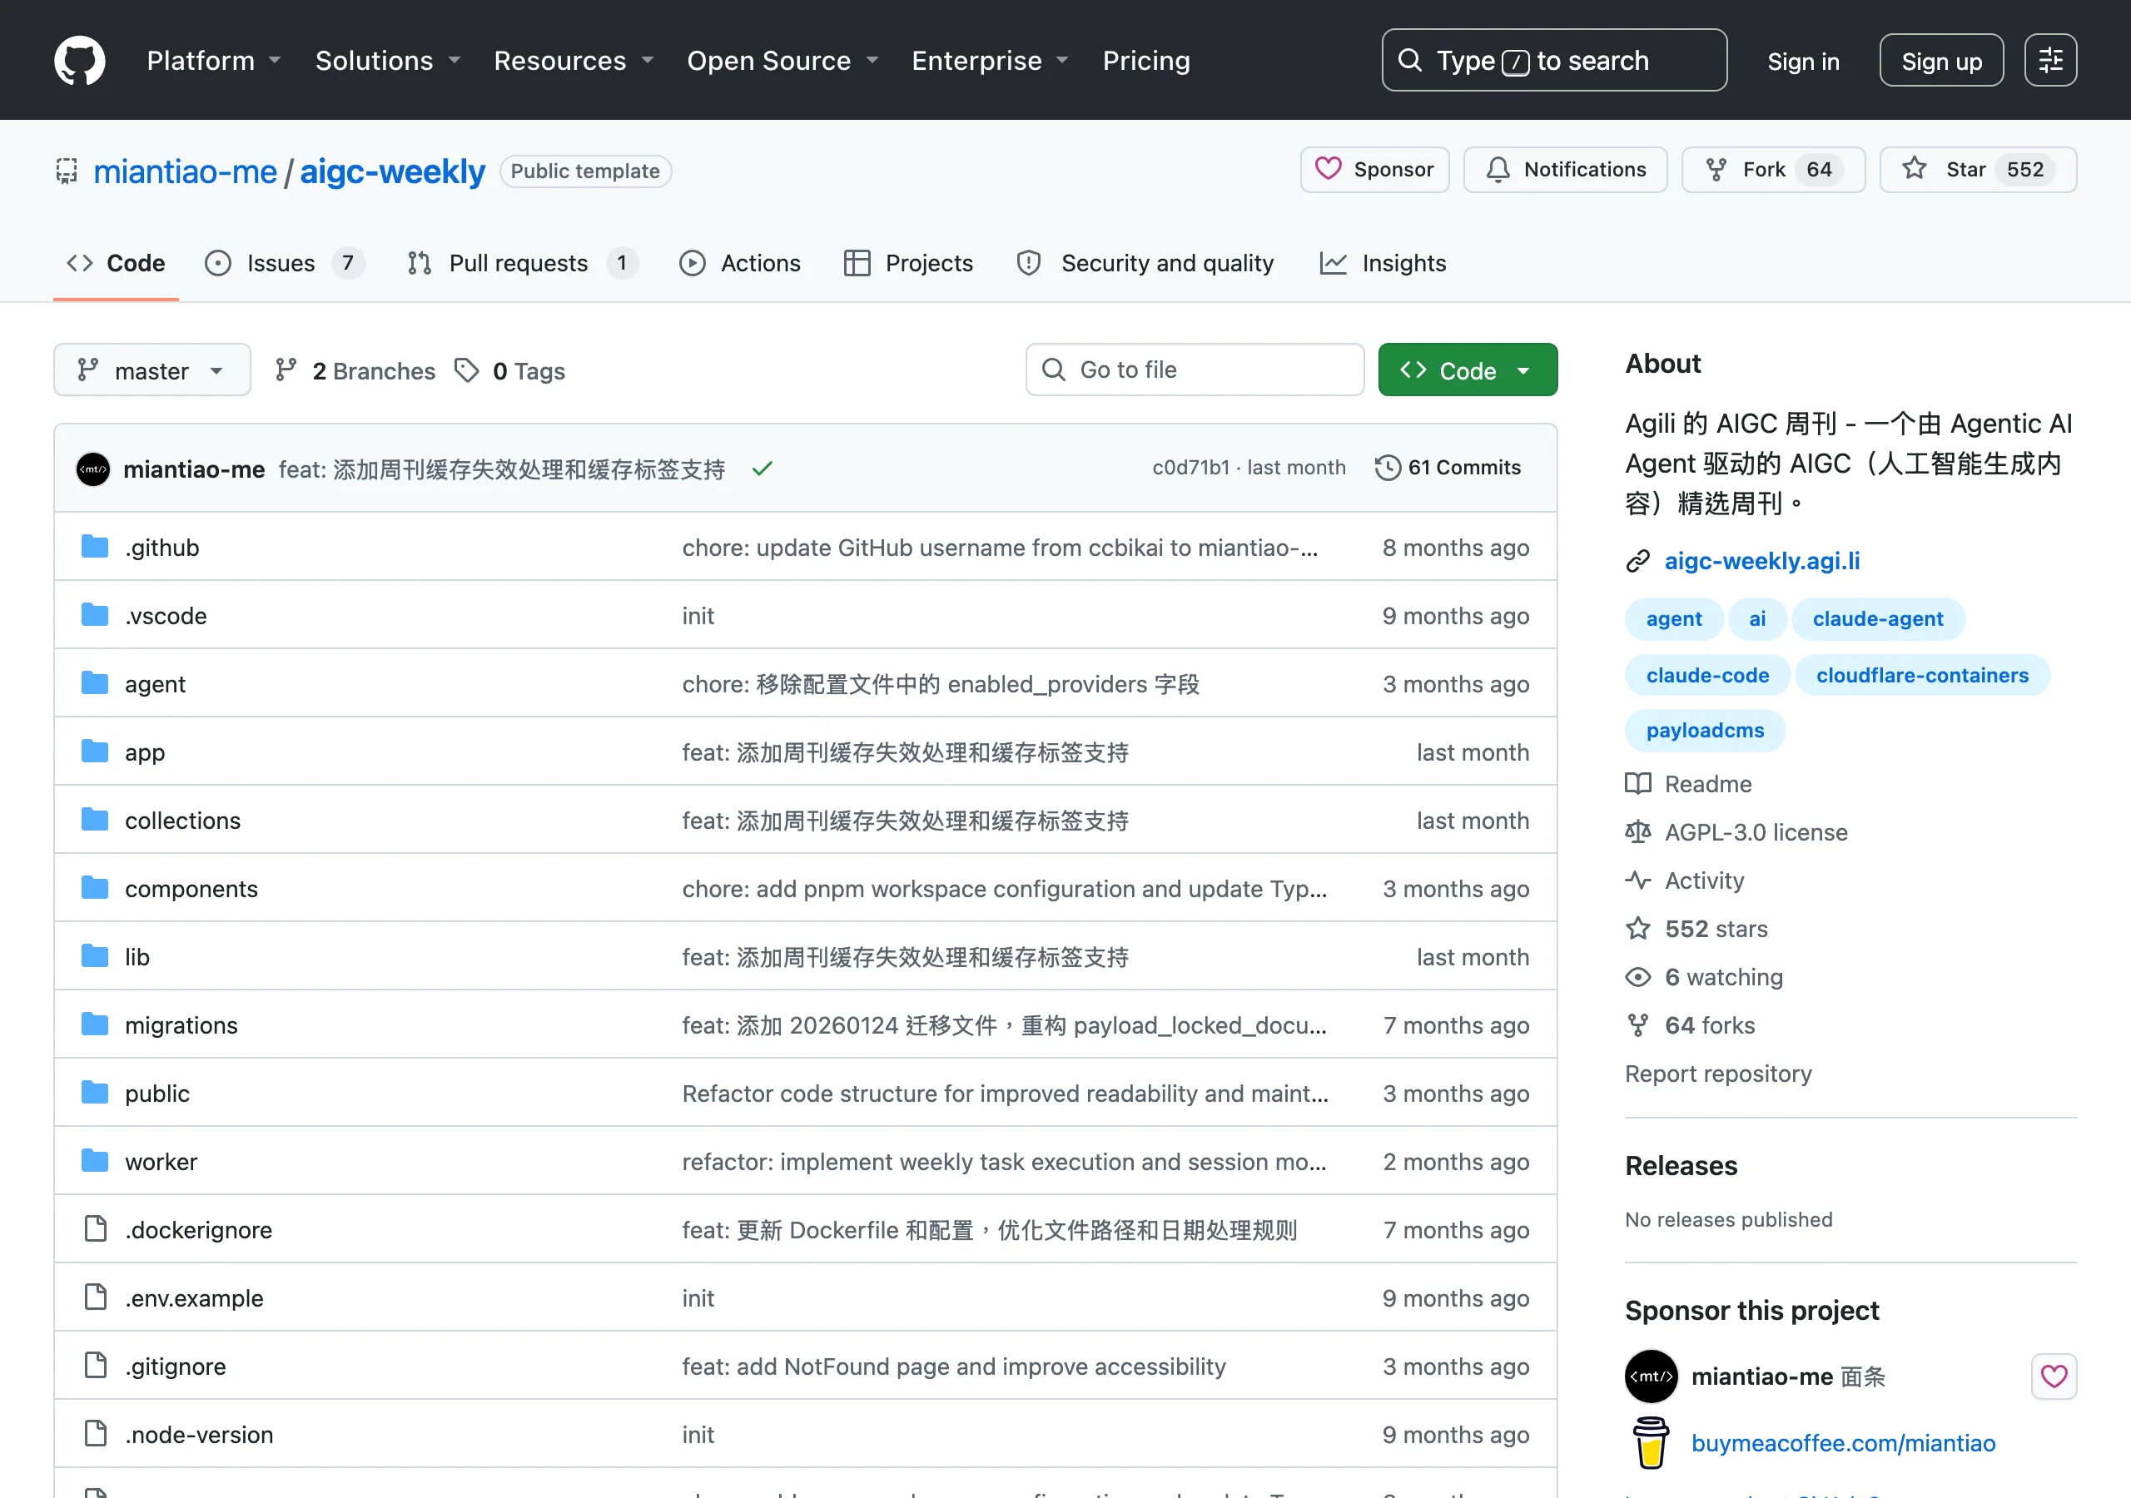2131x1498 pixels.
Task: Open the Security and quality tab
Action: click(x=1145, y=263)
